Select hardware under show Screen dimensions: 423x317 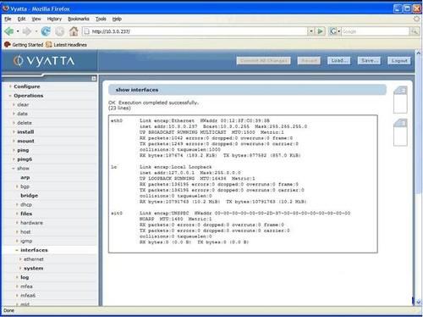pos(31,223)
